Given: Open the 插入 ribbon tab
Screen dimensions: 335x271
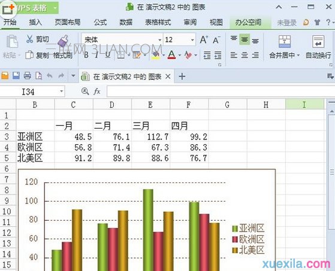Looking at the screenshot, I should click(35, 22).
